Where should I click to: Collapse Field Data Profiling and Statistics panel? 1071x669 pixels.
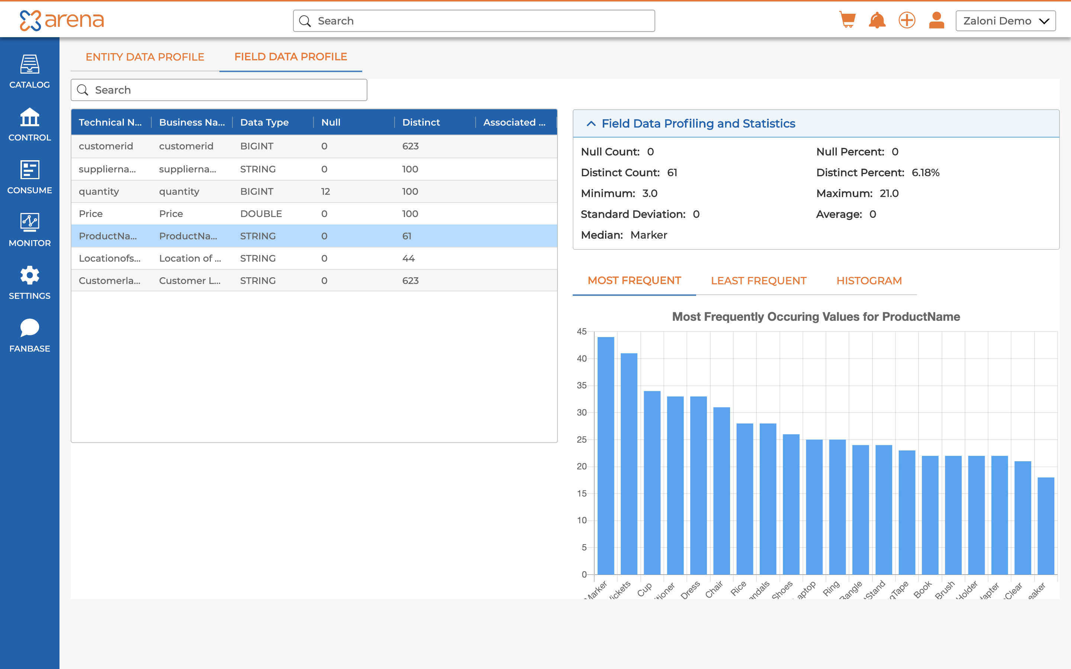click(591, 123)
